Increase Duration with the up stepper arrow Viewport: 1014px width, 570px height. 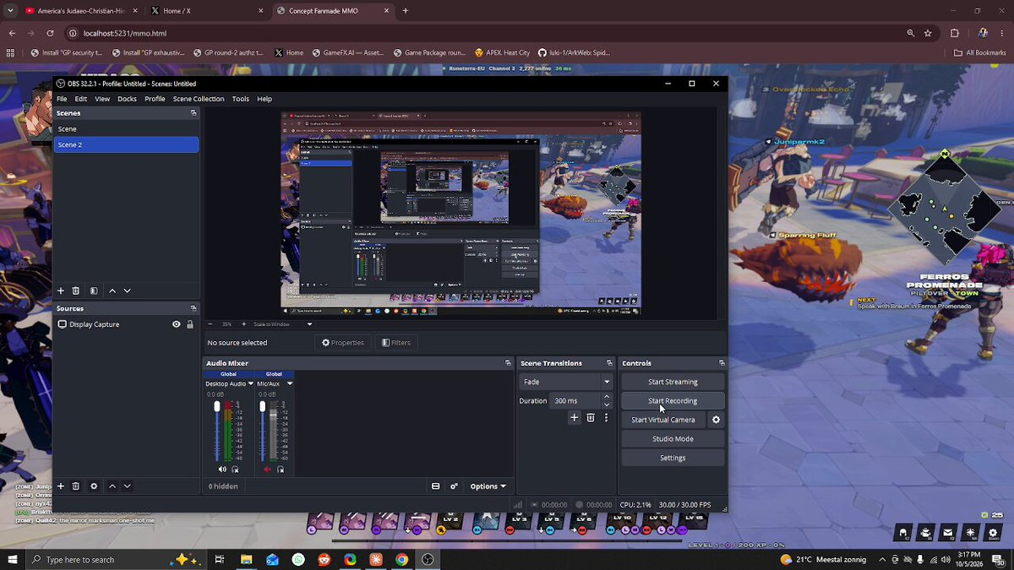click(606, 397)
